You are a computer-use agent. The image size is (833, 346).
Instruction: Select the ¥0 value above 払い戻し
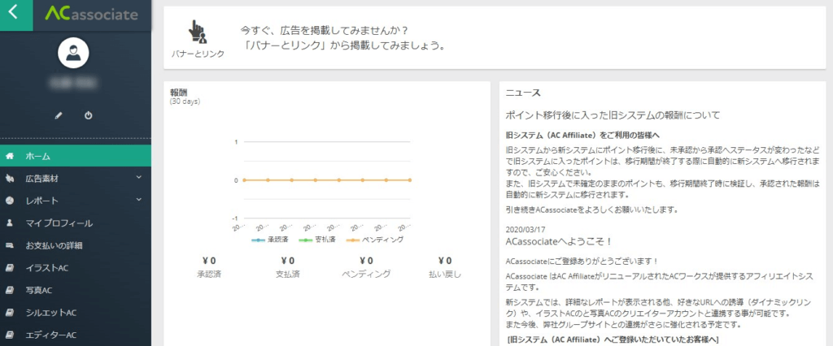[x=445, y=261]
